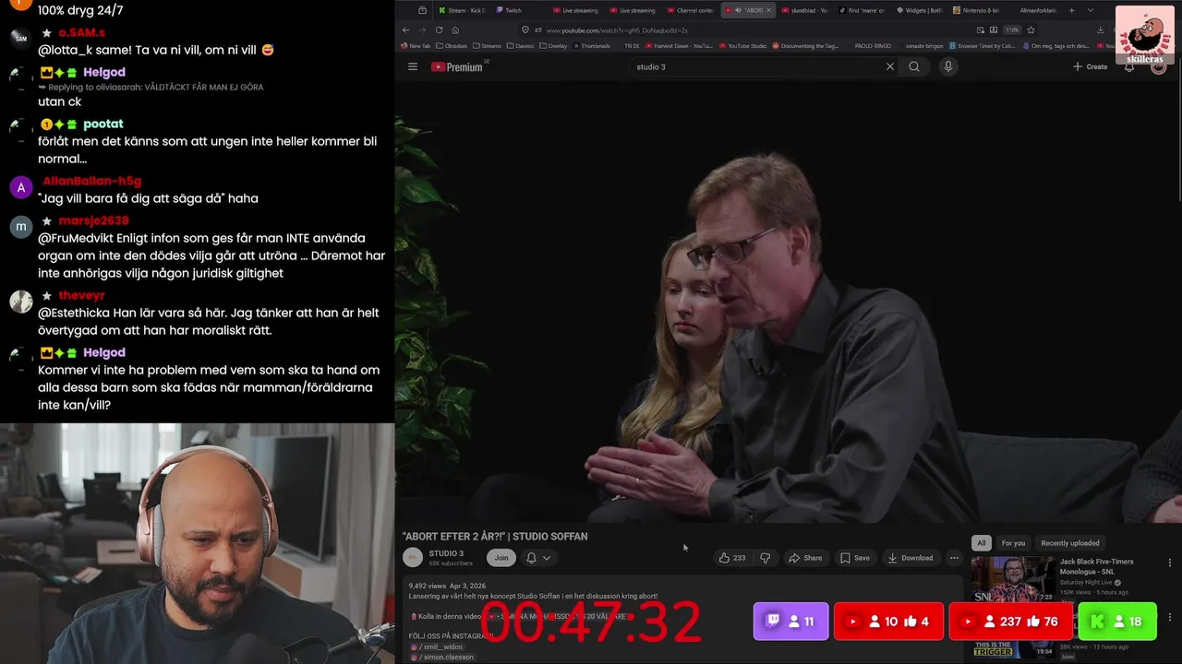Image resolution: width=1182 pixels, height=664 pixels.
Task: Switch to the 'Channel content' tab
Action: pos(691,10)
